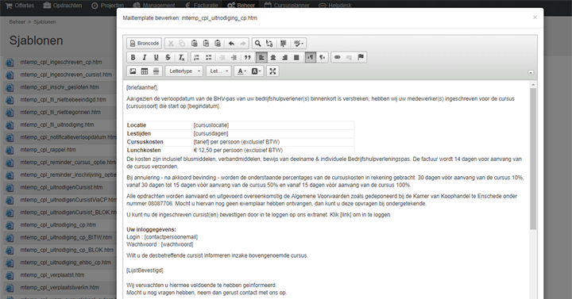
Task: Open the Replace tool icon
Action: 269,44
